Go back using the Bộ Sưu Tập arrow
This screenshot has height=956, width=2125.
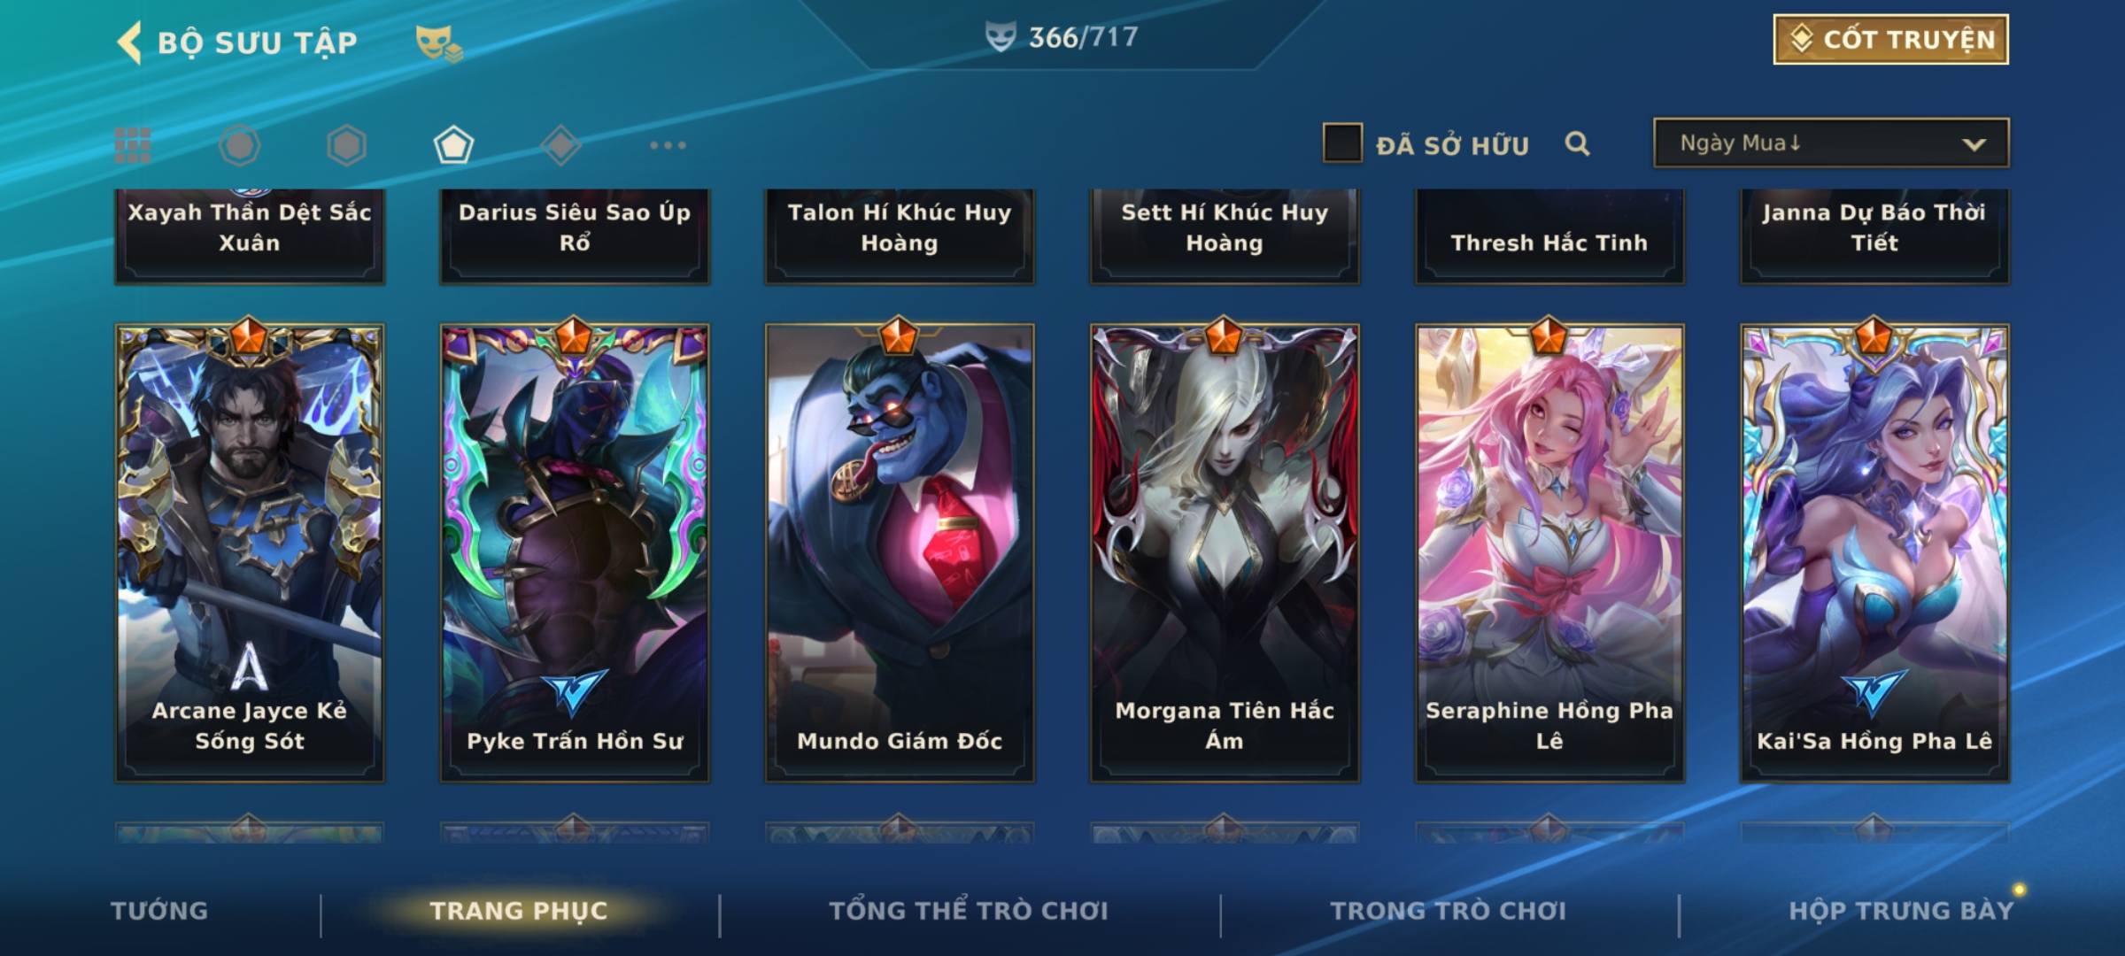coord(129,42)
